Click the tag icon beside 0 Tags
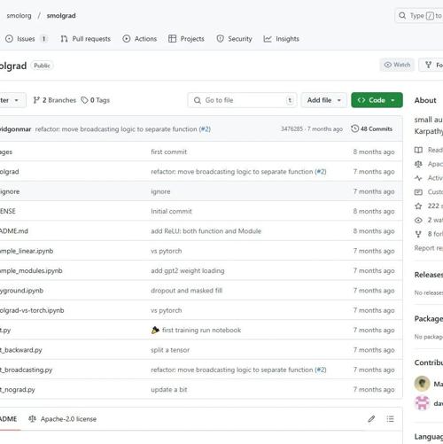This screenshot has width=443, height=444. coord(85,100)
